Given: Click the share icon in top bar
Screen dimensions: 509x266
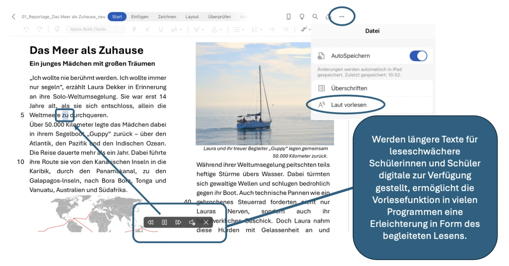Looking at the screenshot, I should [328, 17].
